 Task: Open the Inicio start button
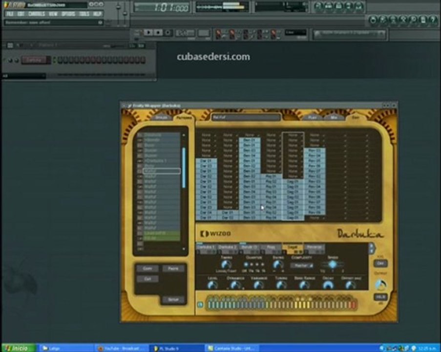[19, 349]
